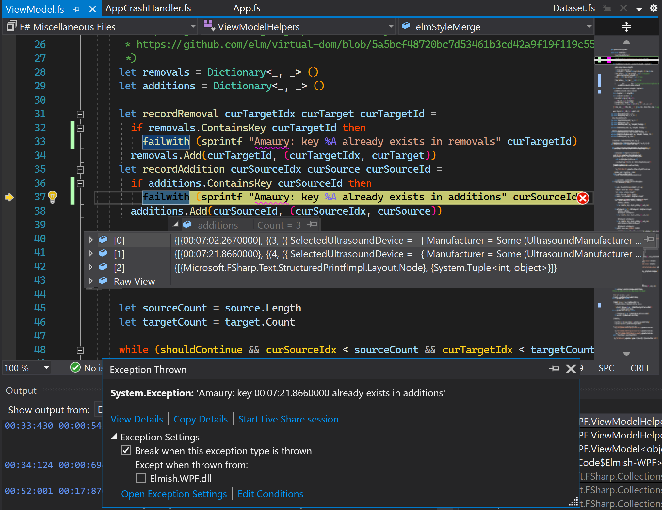Screen dimensions: 662x510
Task: Expand item [1] in additions DataTip
Action: pos(91,254)
